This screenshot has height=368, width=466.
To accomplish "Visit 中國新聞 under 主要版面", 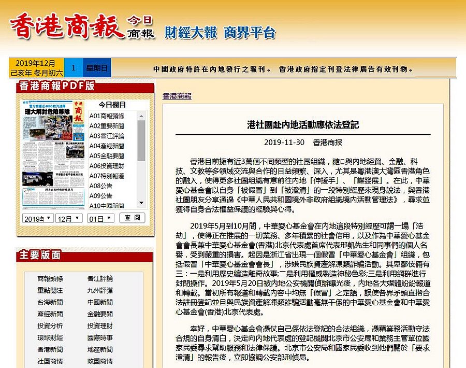I will tap(100, 302).
